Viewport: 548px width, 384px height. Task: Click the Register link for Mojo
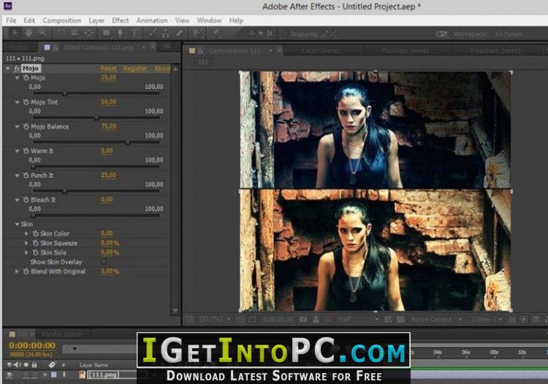tap(135, 69)
